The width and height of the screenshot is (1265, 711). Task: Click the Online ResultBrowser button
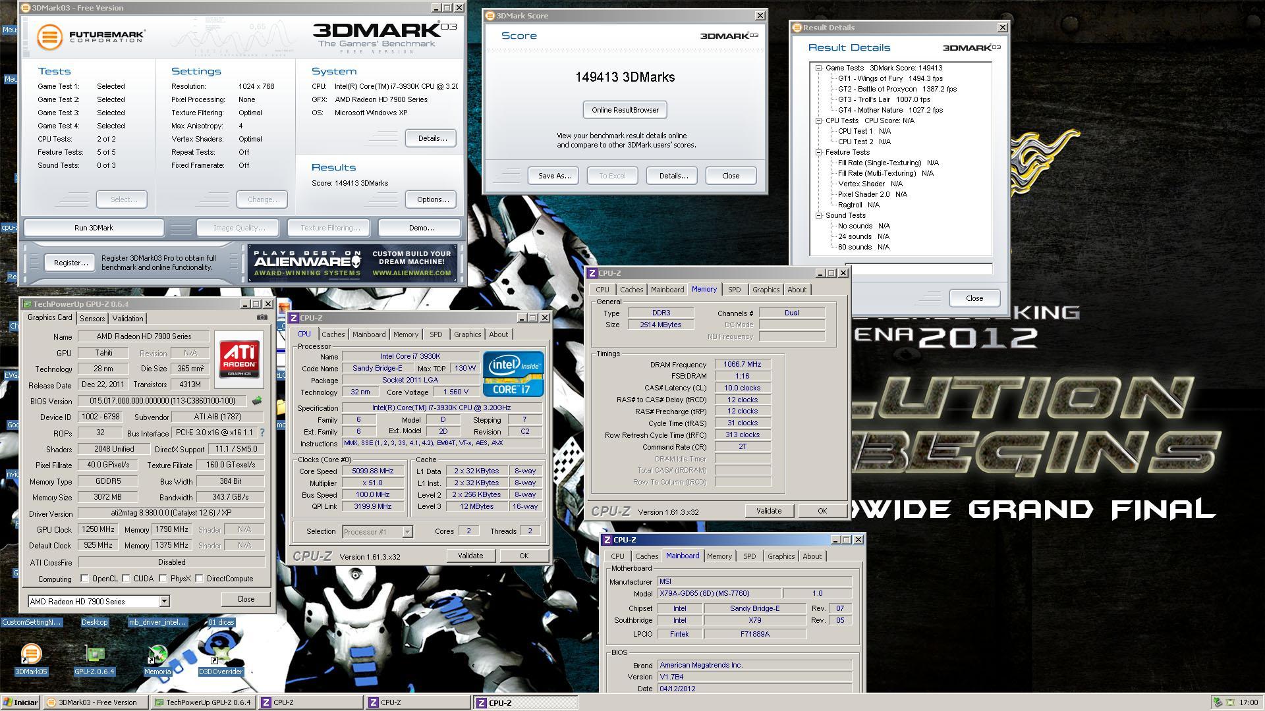tap(625, 110)
